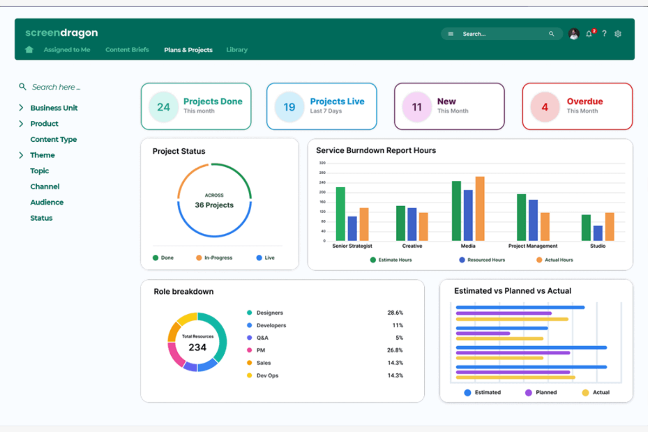This screenshot has width=648, height=432.
Task: Click the help question mark icon
Action: tap(604, 33)
